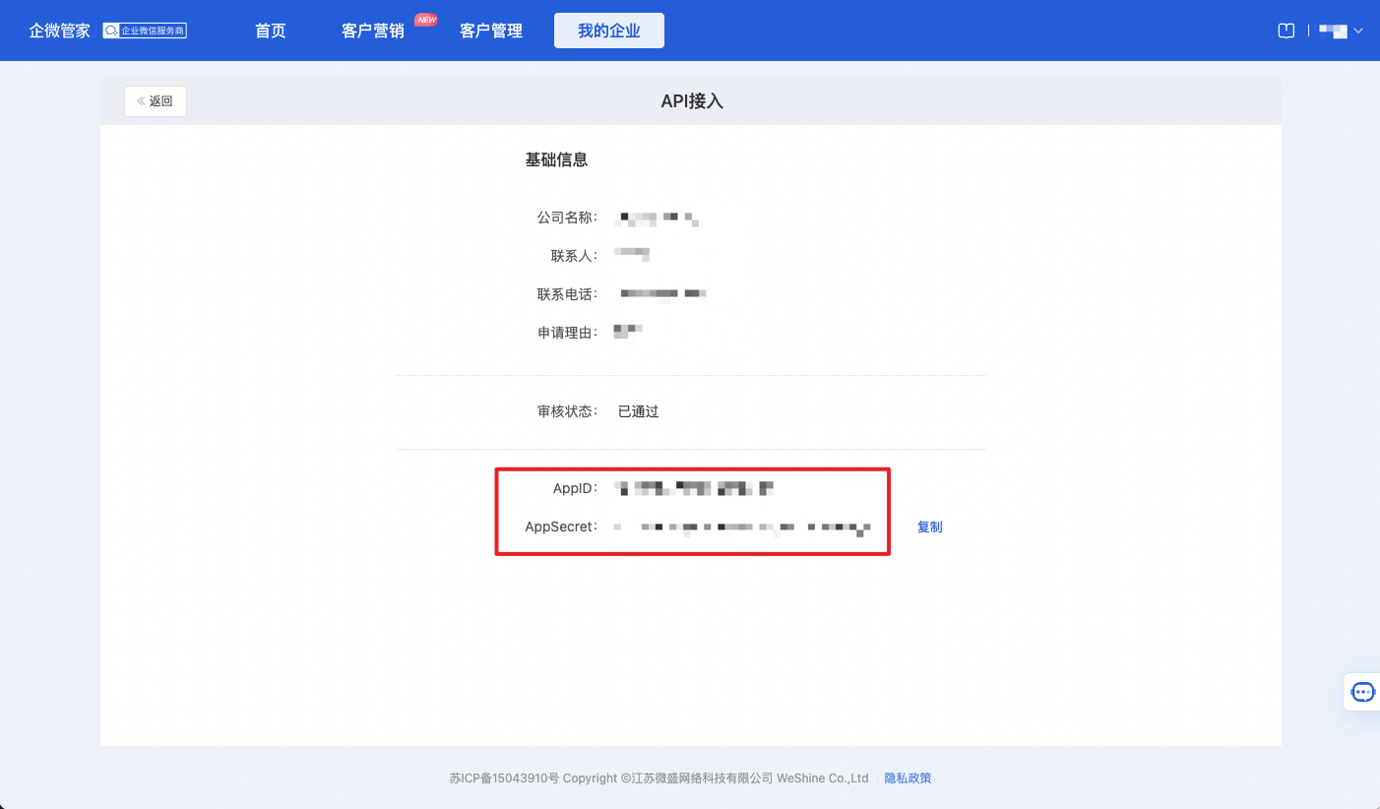Open the help documentation book icon
The width and height of the screenshot is (1380, 809).
click(1286, 31)
